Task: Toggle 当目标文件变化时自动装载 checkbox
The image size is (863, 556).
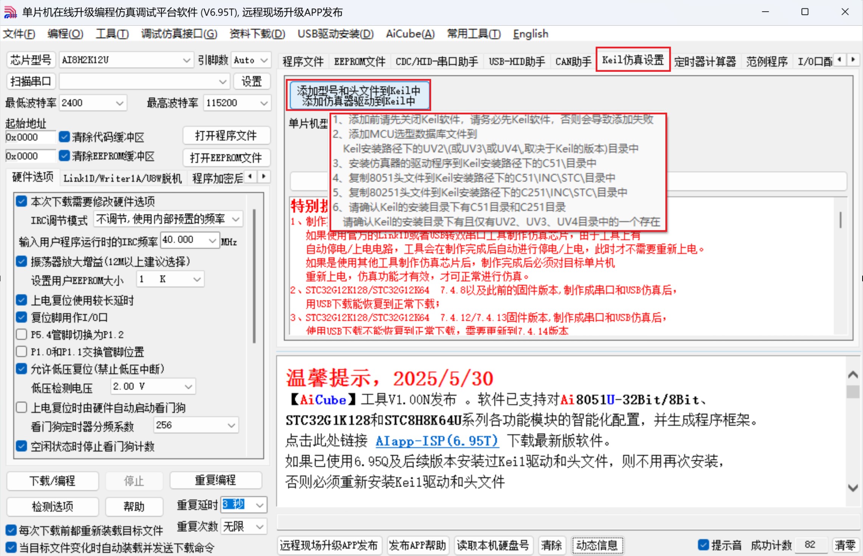Action: click(11, 547)
